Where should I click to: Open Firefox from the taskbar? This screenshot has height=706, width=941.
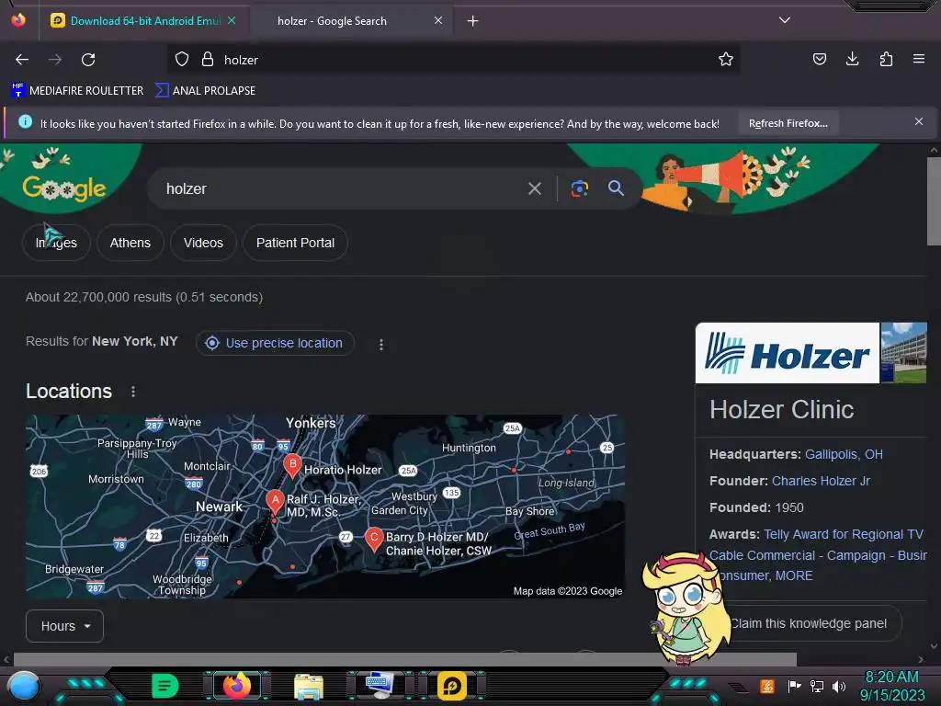coord(237,685)
